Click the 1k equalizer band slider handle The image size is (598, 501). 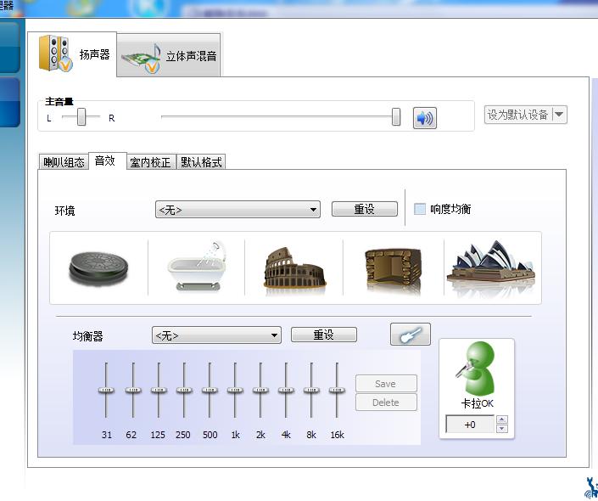pyautogui.click(x=235, y=390)
